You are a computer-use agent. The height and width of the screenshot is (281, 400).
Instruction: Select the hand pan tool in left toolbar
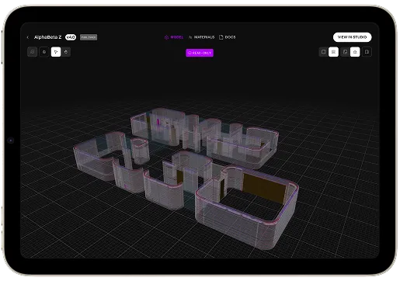click(66, 52)
